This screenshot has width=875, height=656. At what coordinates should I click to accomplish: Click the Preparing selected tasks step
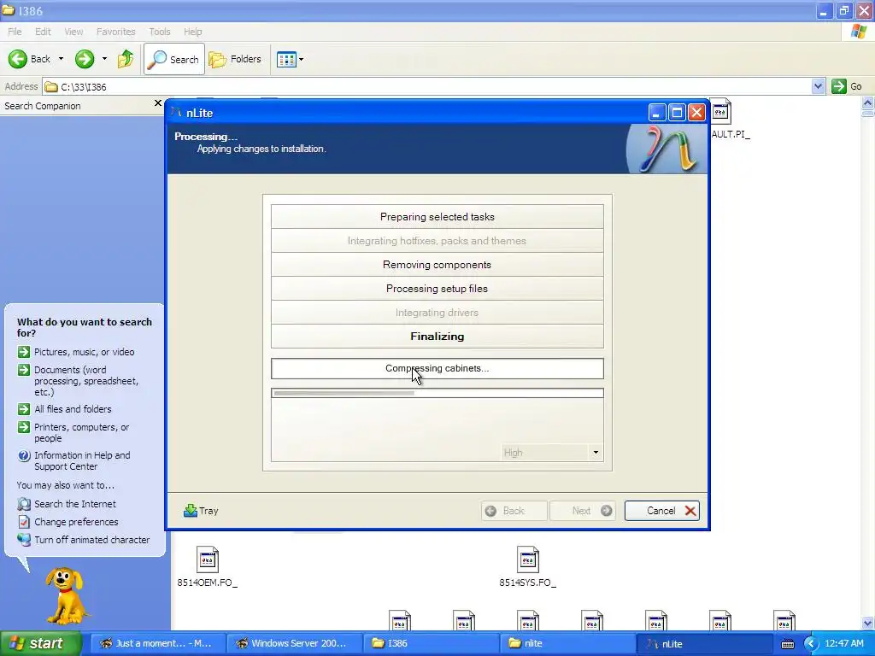(x=437, y=217)
